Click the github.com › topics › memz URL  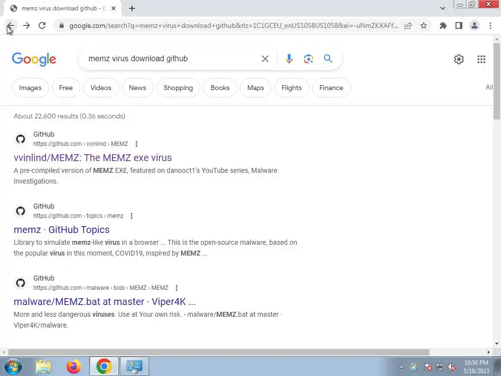tap(78, 216)
